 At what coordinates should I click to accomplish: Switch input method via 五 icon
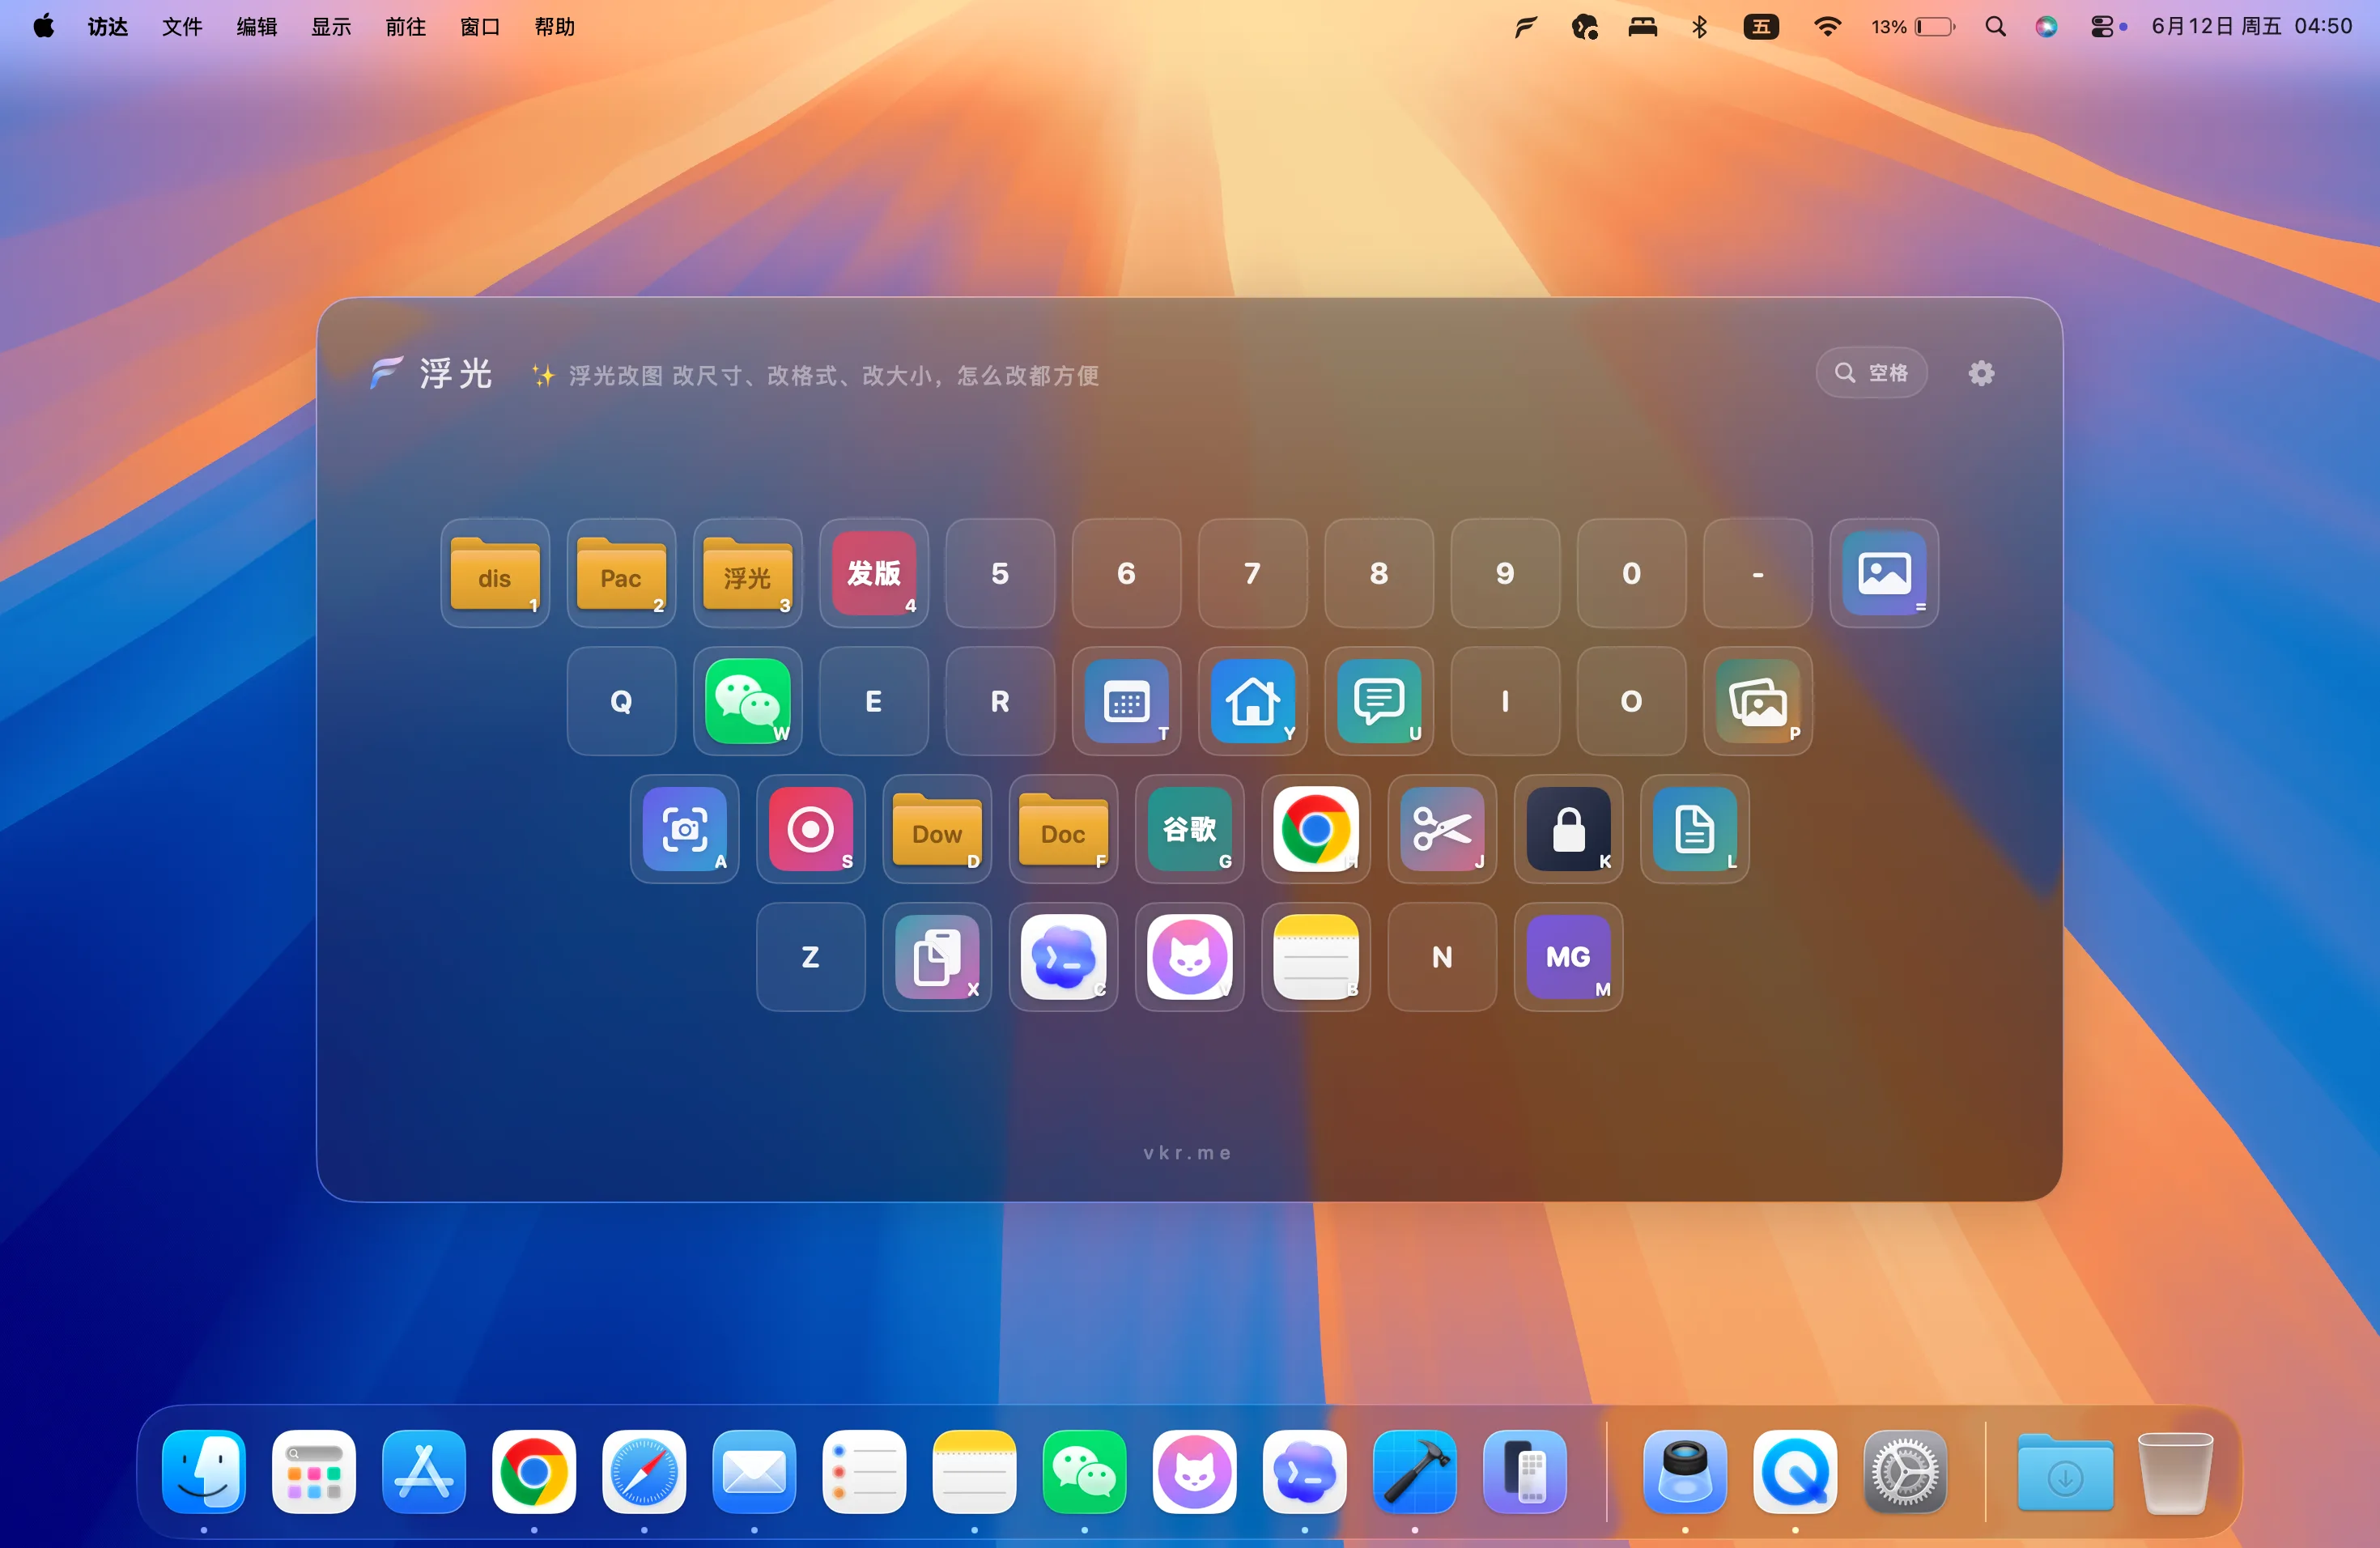[x=1761, y=26]
